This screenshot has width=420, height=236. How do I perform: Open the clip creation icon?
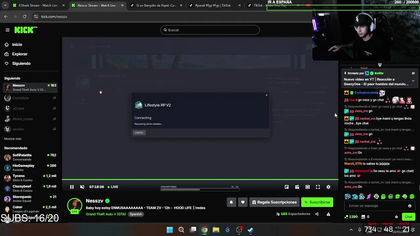[297, 187]
